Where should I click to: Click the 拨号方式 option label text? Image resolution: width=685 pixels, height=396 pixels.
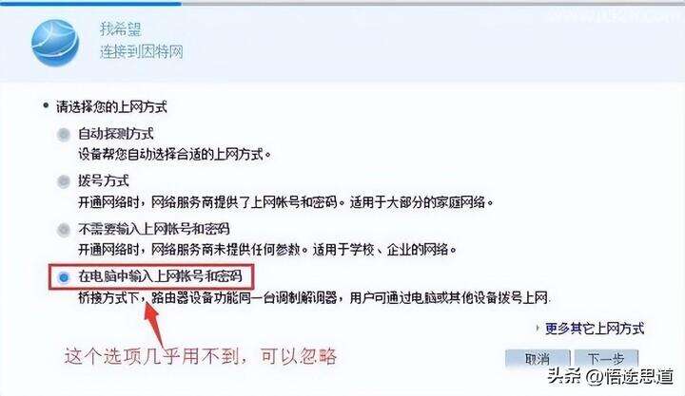(x=104, y=181)
